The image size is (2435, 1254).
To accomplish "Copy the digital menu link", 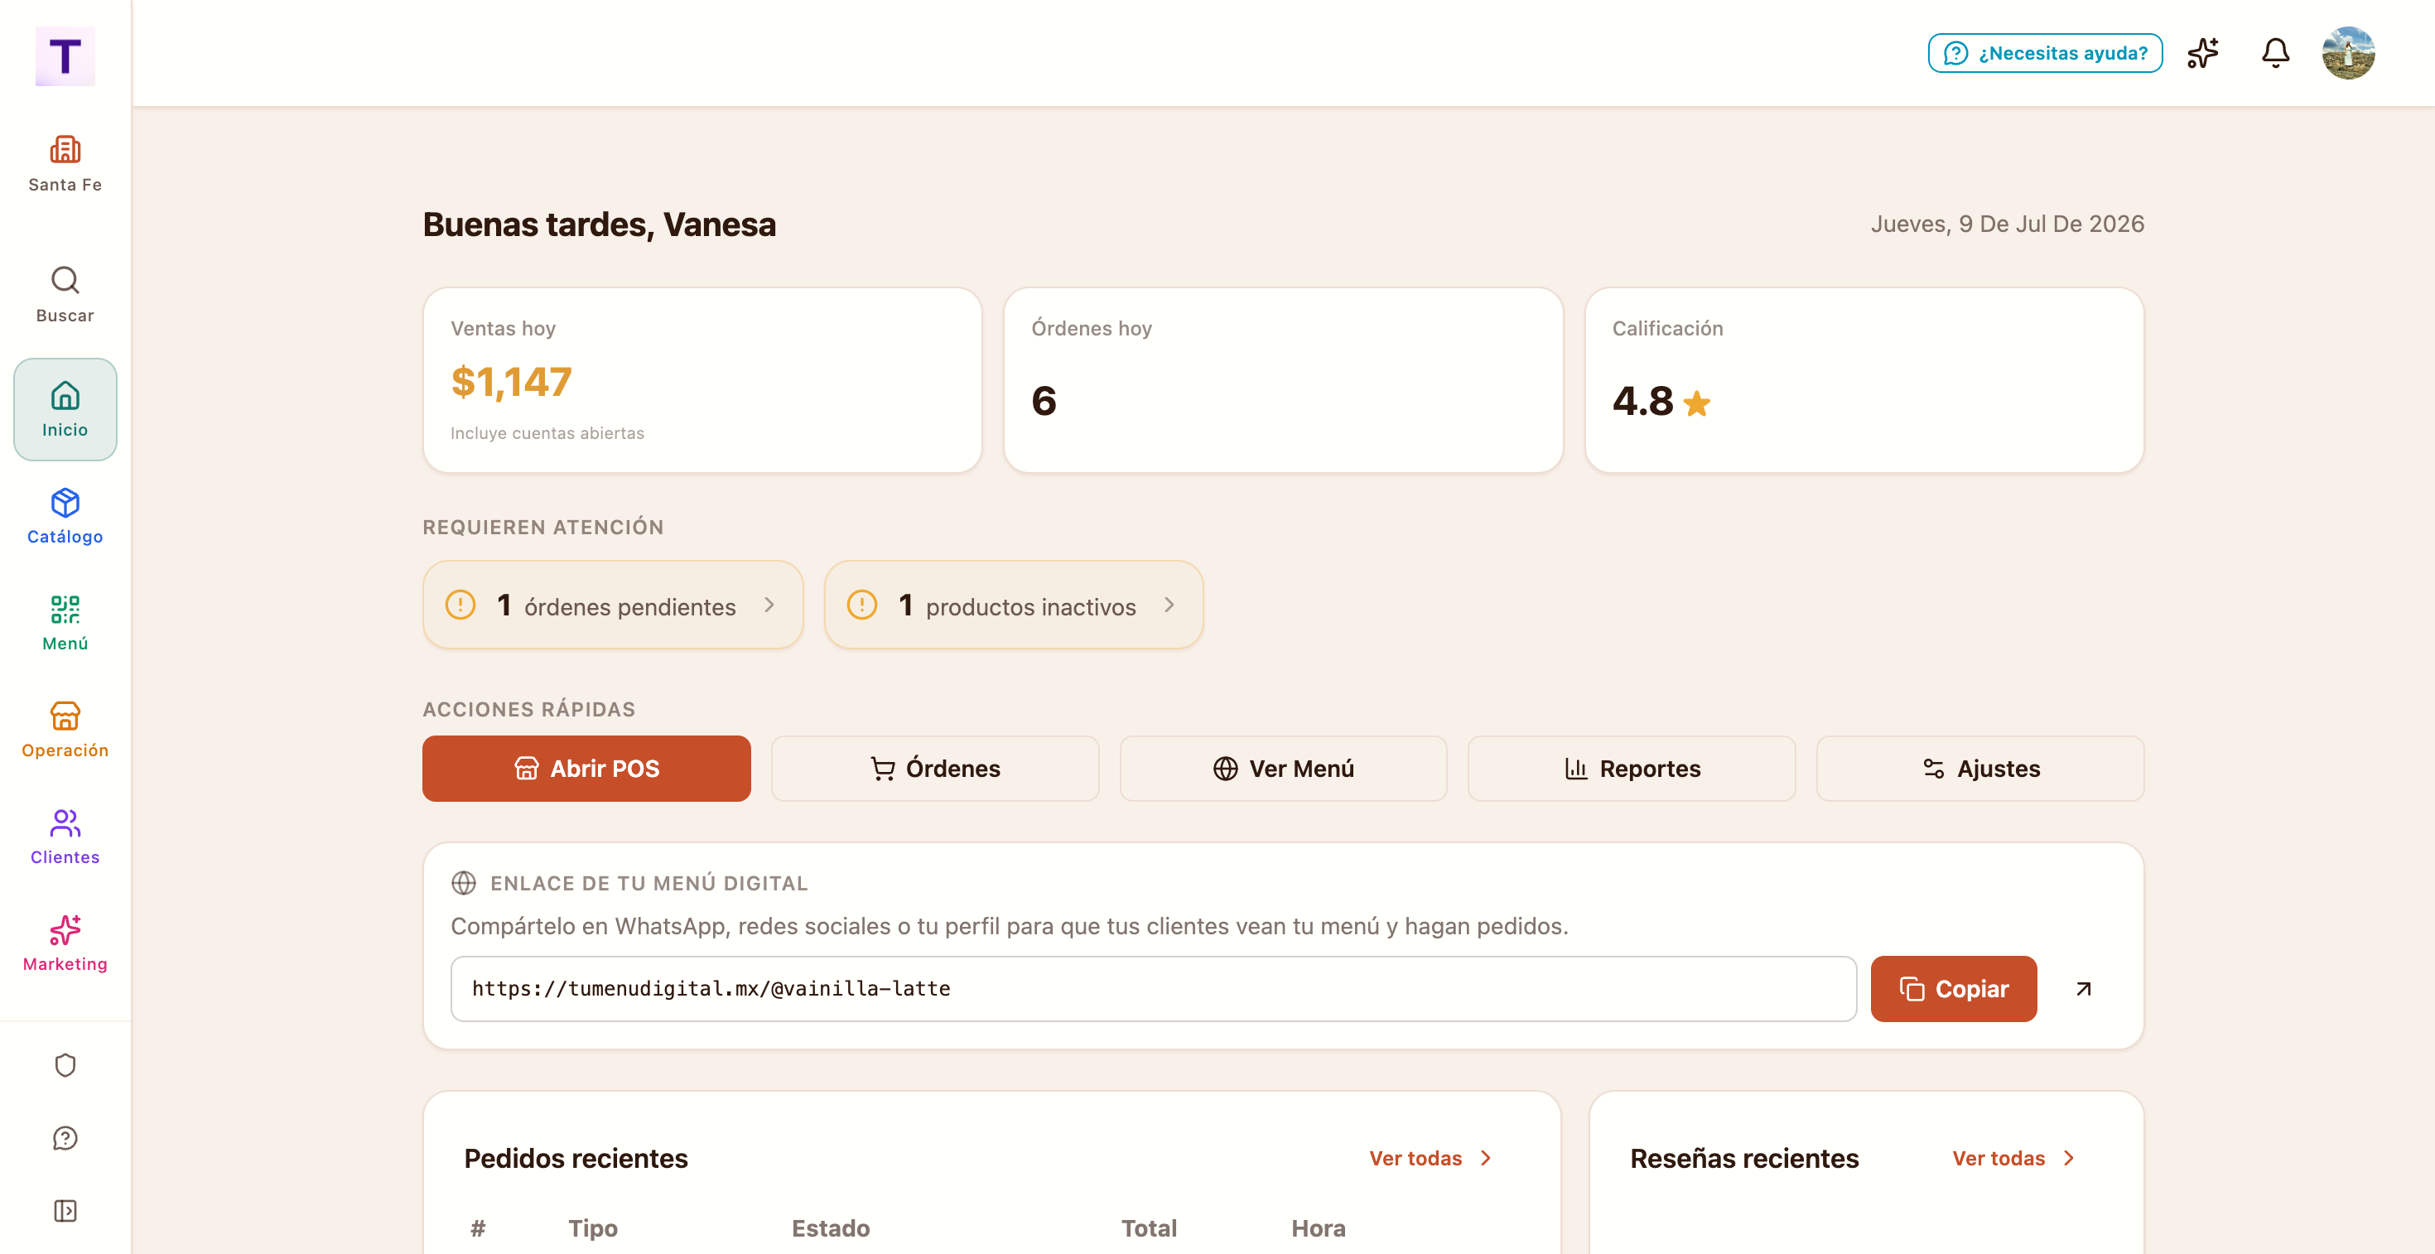I will pyautogui.click(x=1953, y=988).
